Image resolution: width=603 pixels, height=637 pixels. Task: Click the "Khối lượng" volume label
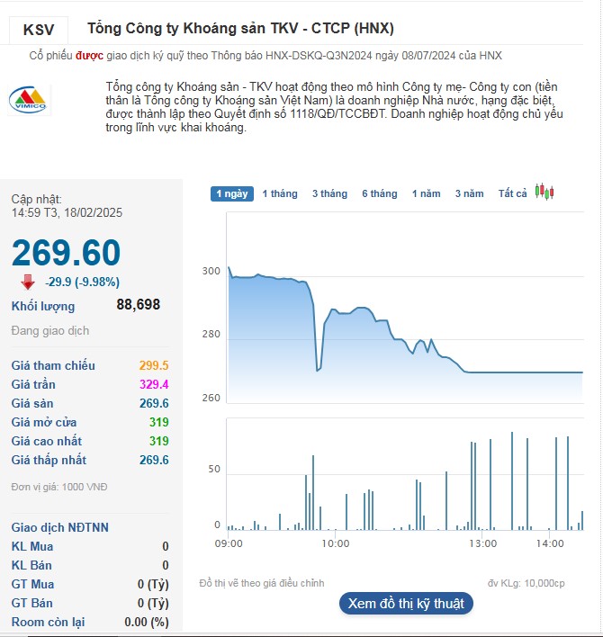pyautogui.click(x=43, y=307)
